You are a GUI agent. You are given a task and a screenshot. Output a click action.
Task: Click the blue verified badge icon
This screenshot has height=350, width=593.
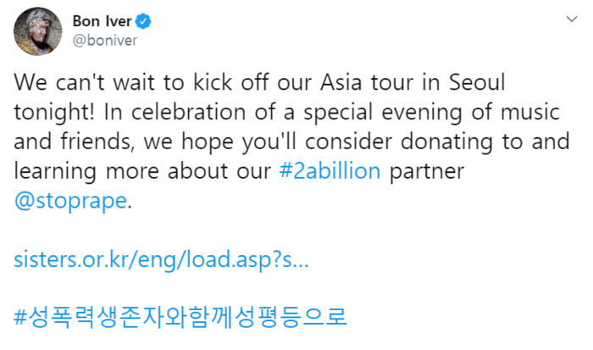tap(143, 21)
